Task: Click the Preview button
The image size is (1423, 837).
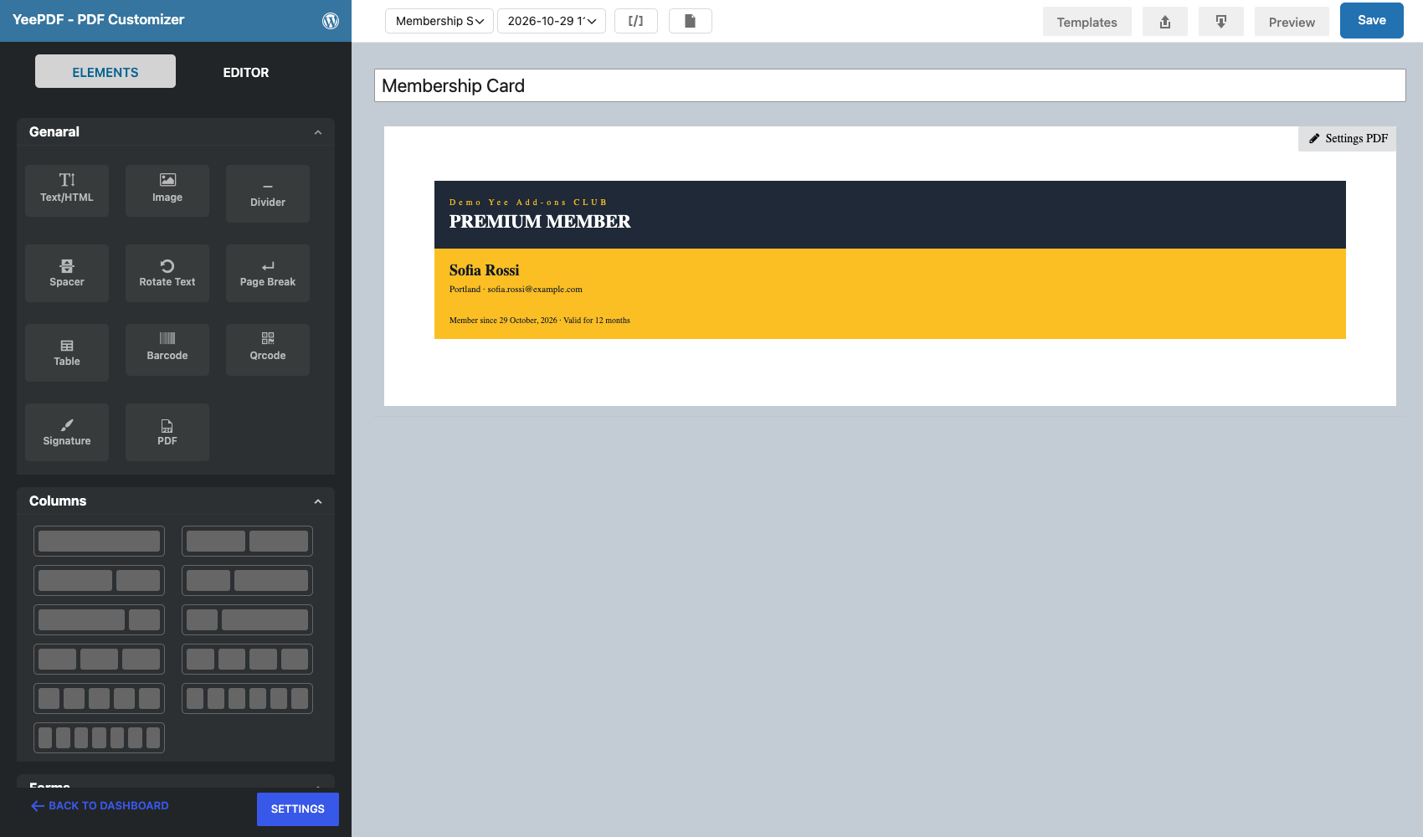Action: [1292, 22]
